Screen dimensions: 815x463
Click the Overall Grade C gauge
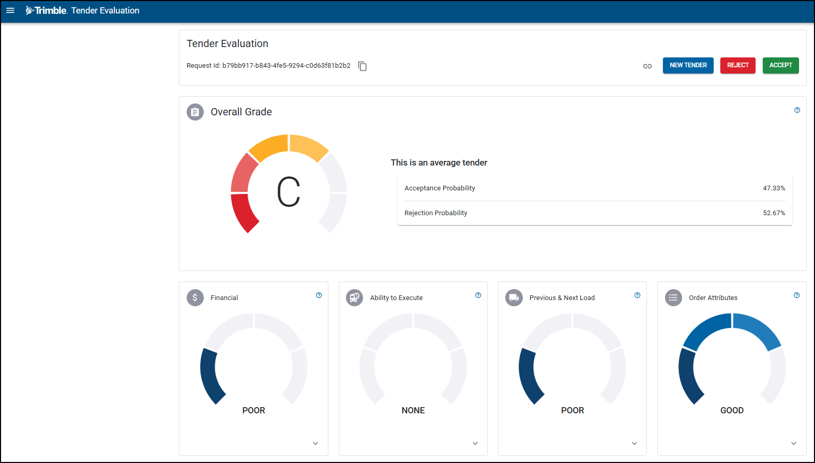[288, 191]
